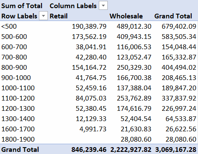Viewport: 198px width, 154px height.
Task: Click Retail value 41,764.75
Action: [91, 78]
